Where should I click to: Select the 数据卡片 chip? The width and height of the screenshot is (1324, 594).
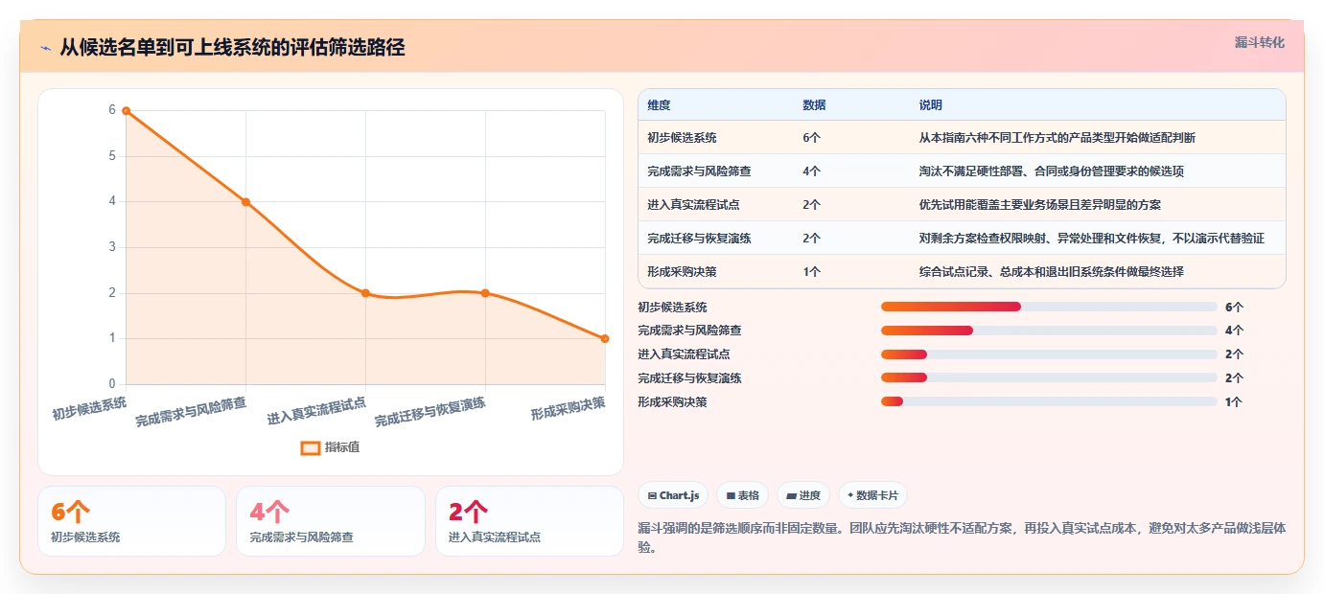[872, 495]
